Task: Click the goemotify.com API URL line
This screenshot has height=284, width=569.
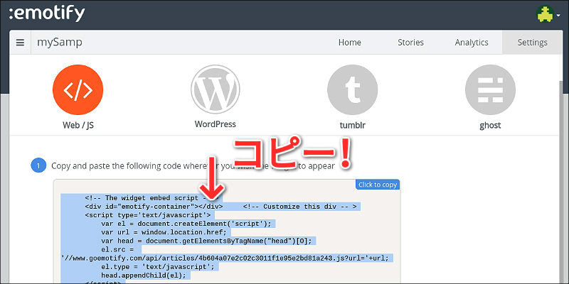Action: [x=225, y=258]
